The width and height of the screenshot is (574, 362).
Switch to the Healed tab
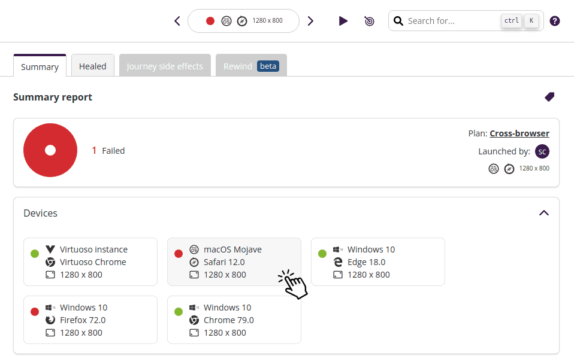click(92, 65)
